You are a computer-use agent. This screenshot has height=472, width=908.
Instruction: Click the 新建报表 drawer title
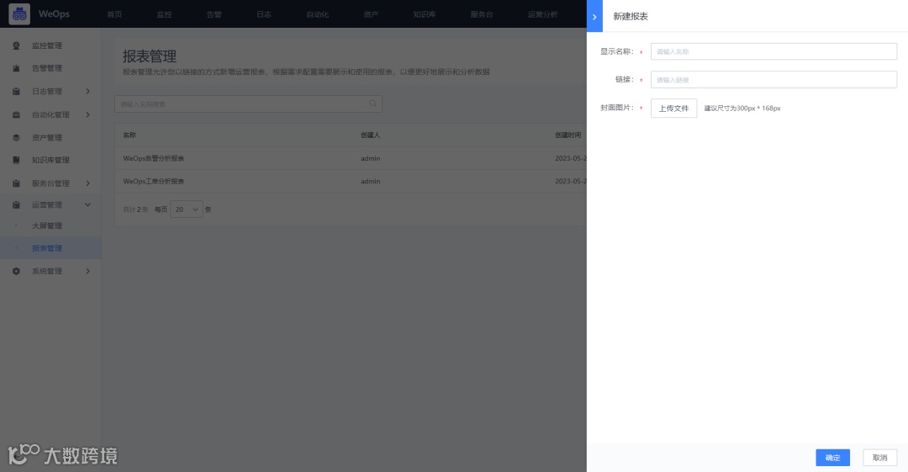[631, 17]
